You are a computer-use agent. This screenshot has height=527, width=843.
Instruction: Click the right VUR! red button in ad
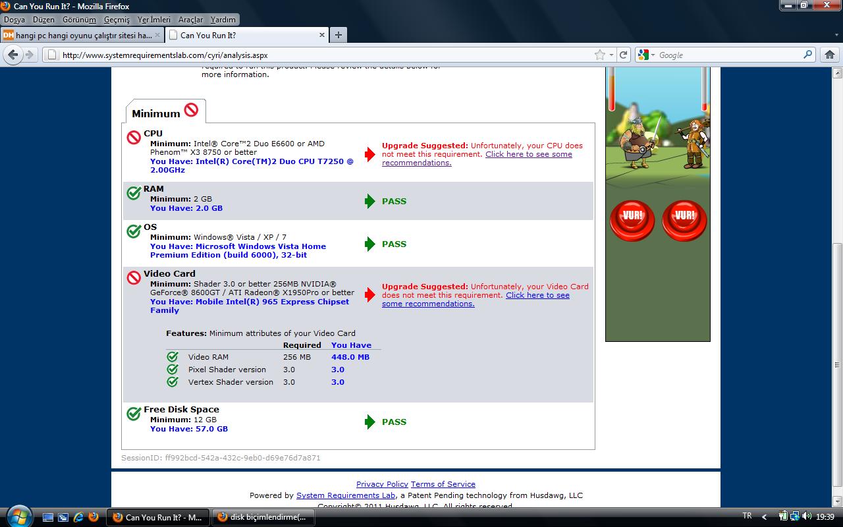coord(684,220)
